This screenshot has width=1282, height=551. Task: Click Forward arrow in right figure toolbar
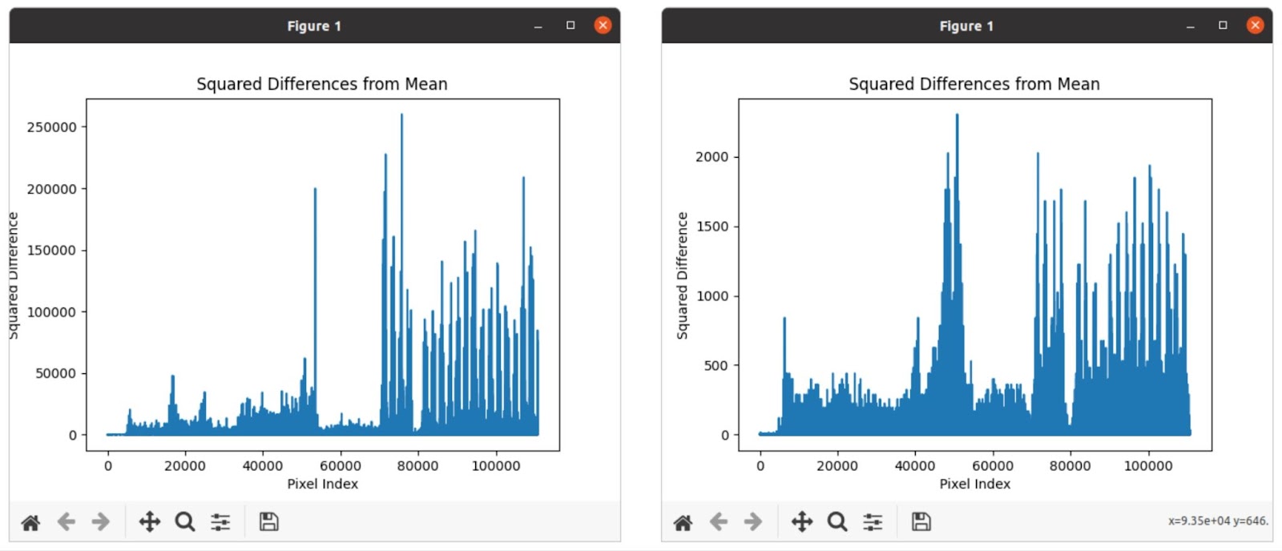tap(753, 522)
